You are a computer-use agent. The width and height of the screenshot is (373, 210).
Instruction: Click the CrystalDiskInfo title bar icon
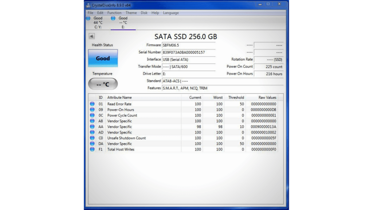[x=88, y=5]
